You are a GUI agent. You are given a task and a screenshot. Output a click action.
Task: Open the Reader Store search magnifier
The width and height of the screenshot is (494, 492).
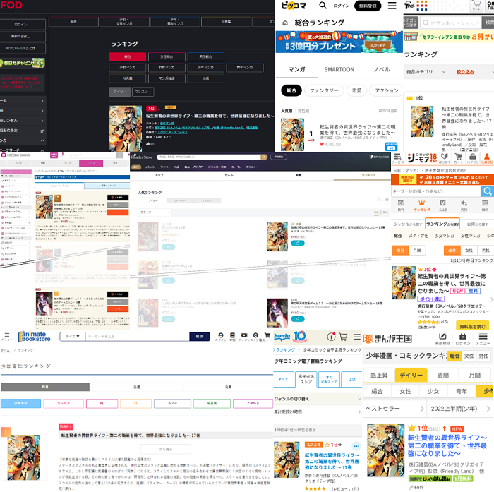(264, 157)
